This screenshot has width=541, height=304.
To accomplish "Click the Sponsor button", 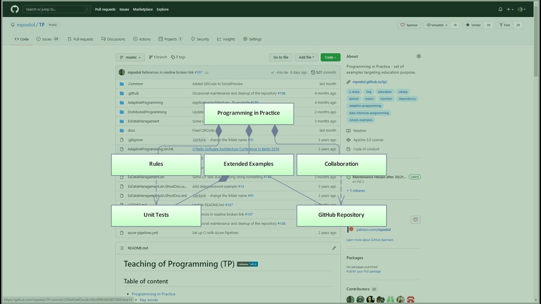I will (409, 25).
